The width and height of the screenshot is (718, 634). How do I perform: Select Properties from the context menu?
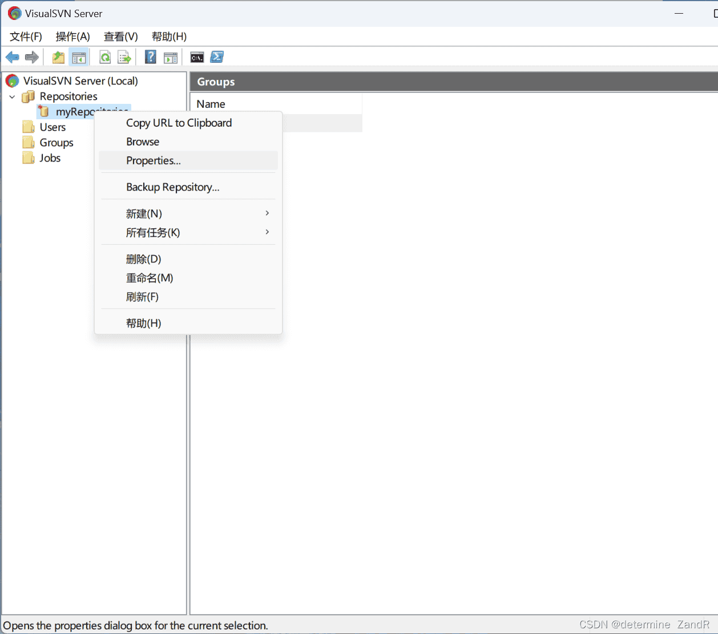153,160
